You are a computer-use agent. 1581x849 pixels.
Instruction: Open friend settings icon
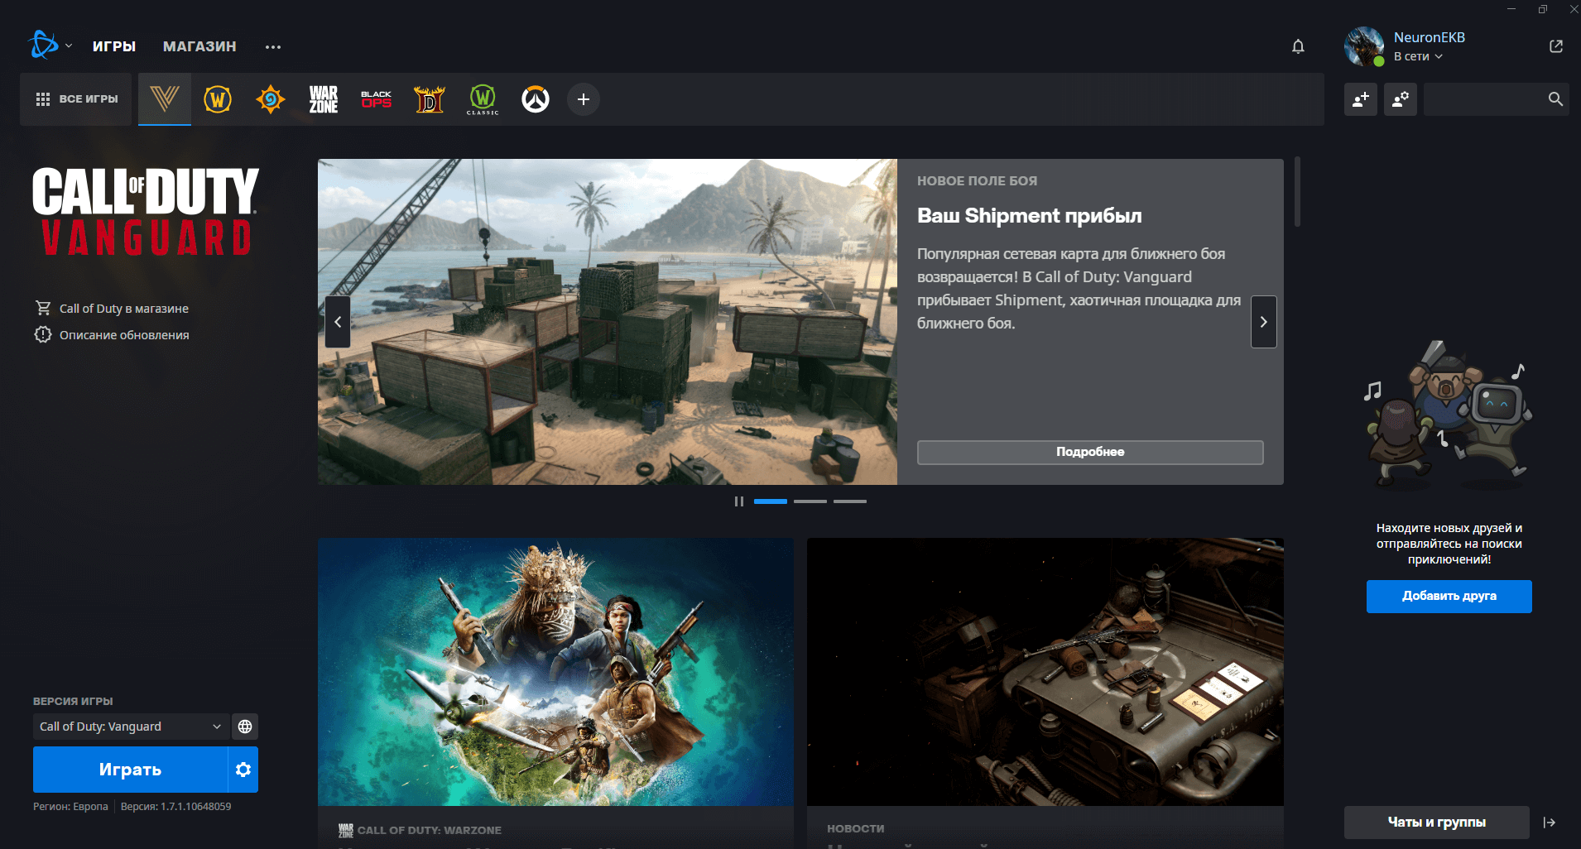[1401, 99]
